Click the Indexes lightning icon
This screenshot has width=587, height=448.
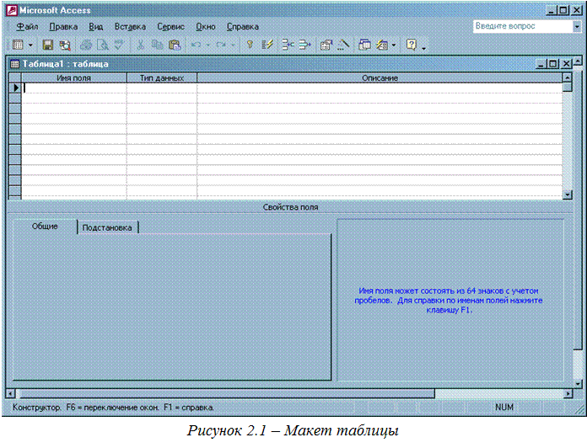click(267, 45)
